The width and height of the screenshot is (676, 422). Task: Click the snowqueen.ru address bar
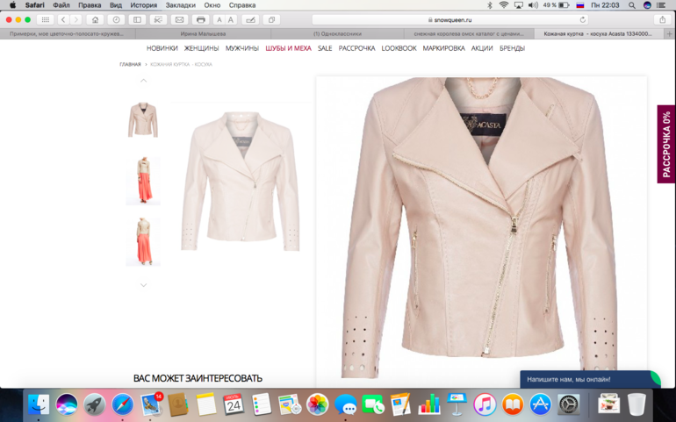click(449, 19)
